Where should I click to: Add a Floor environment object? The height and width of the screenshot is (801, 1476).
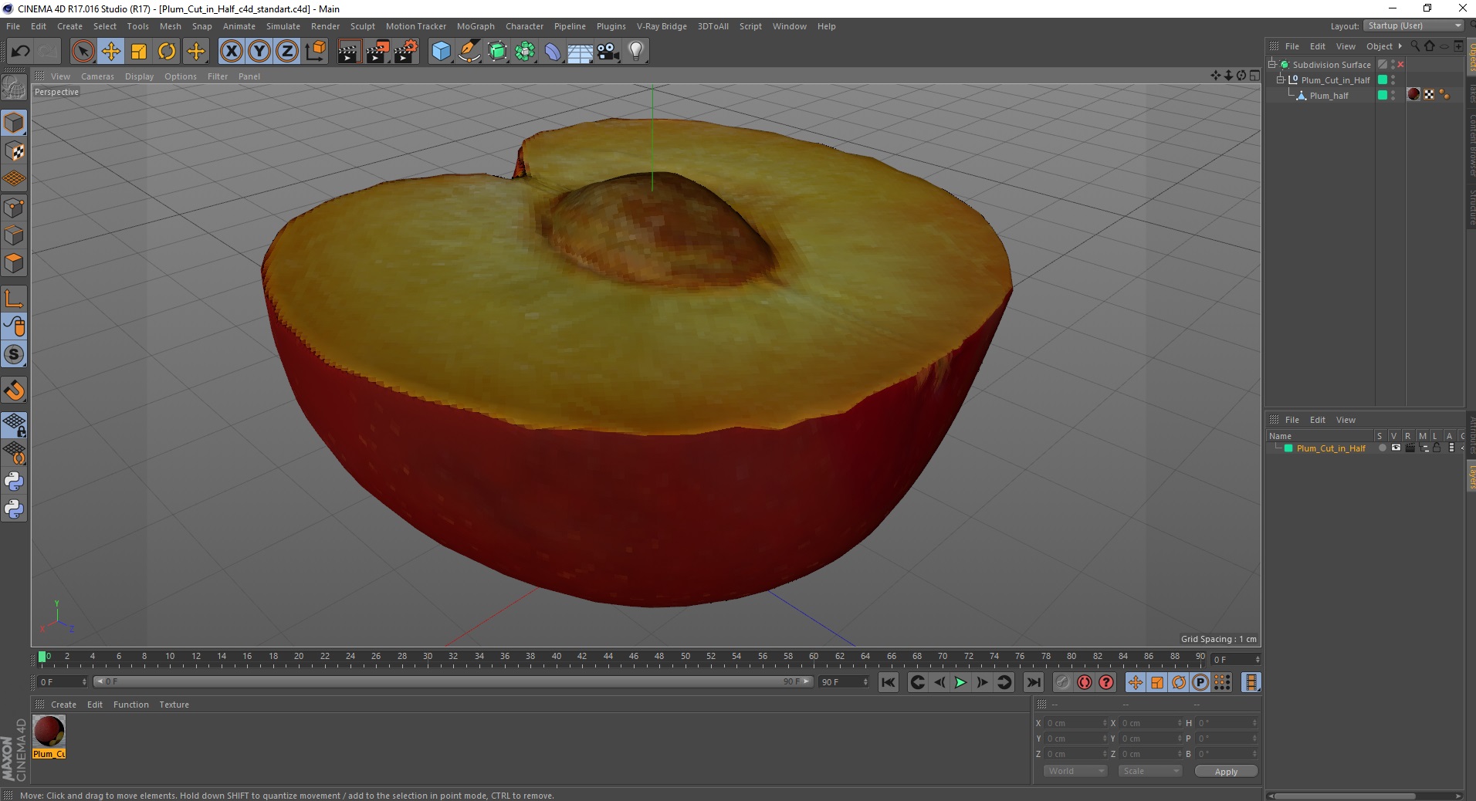(580, 52)
